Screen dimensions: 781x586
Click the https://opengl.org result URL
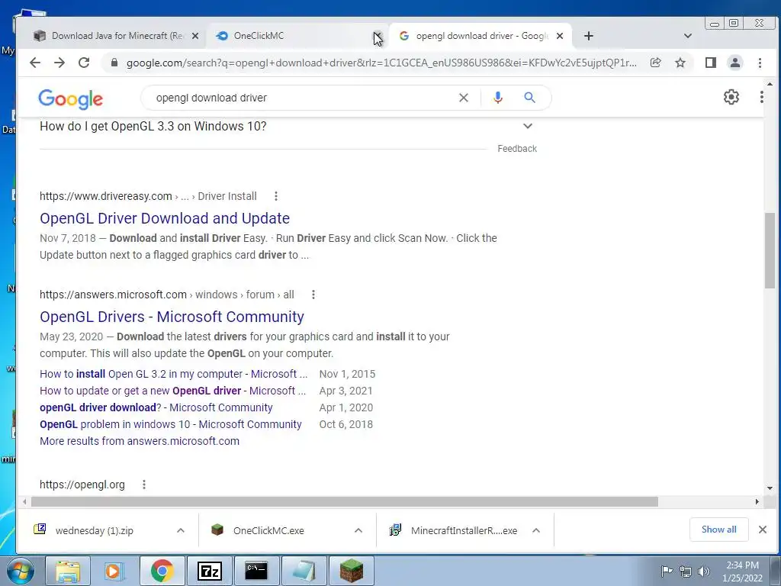(82, 485)
